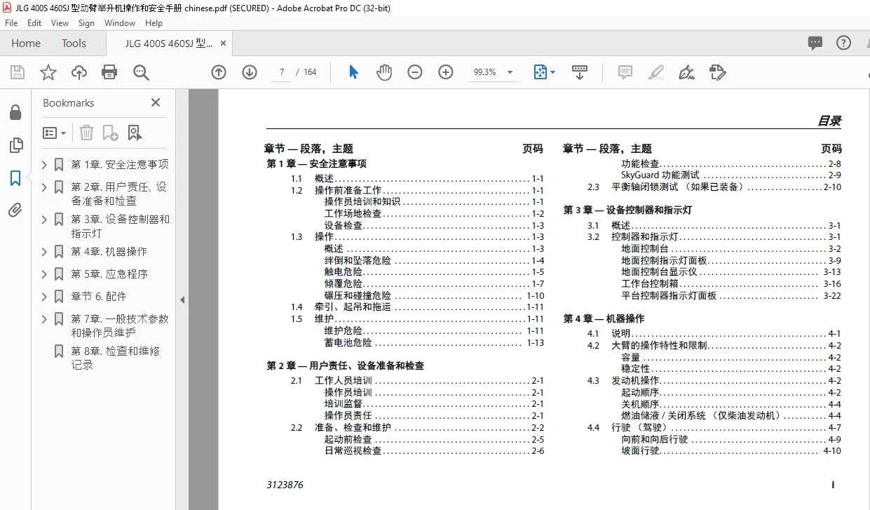This screenshot has height=510, width=870.
Task: Print the document with printer icon
Action: click(109, 72)
